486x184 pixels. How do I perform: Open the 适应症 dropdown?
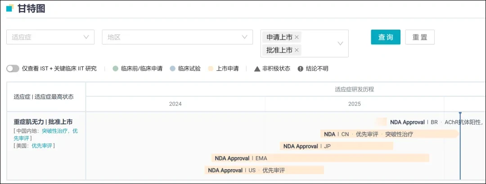pyautogui.click(x=50, y=37)
